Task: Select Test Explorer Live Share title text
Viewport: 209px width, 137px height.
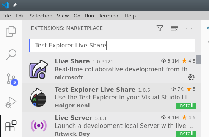Action: pos(95,90)
